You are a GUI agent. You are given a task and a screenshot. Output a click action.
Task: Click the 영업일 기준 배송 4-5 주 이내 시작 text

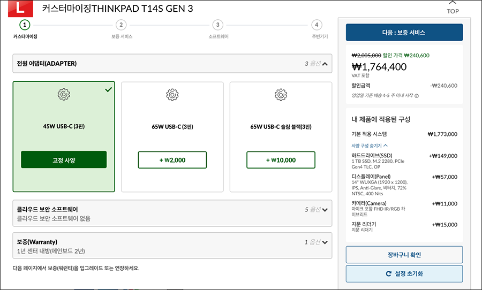tap(382, 96)
